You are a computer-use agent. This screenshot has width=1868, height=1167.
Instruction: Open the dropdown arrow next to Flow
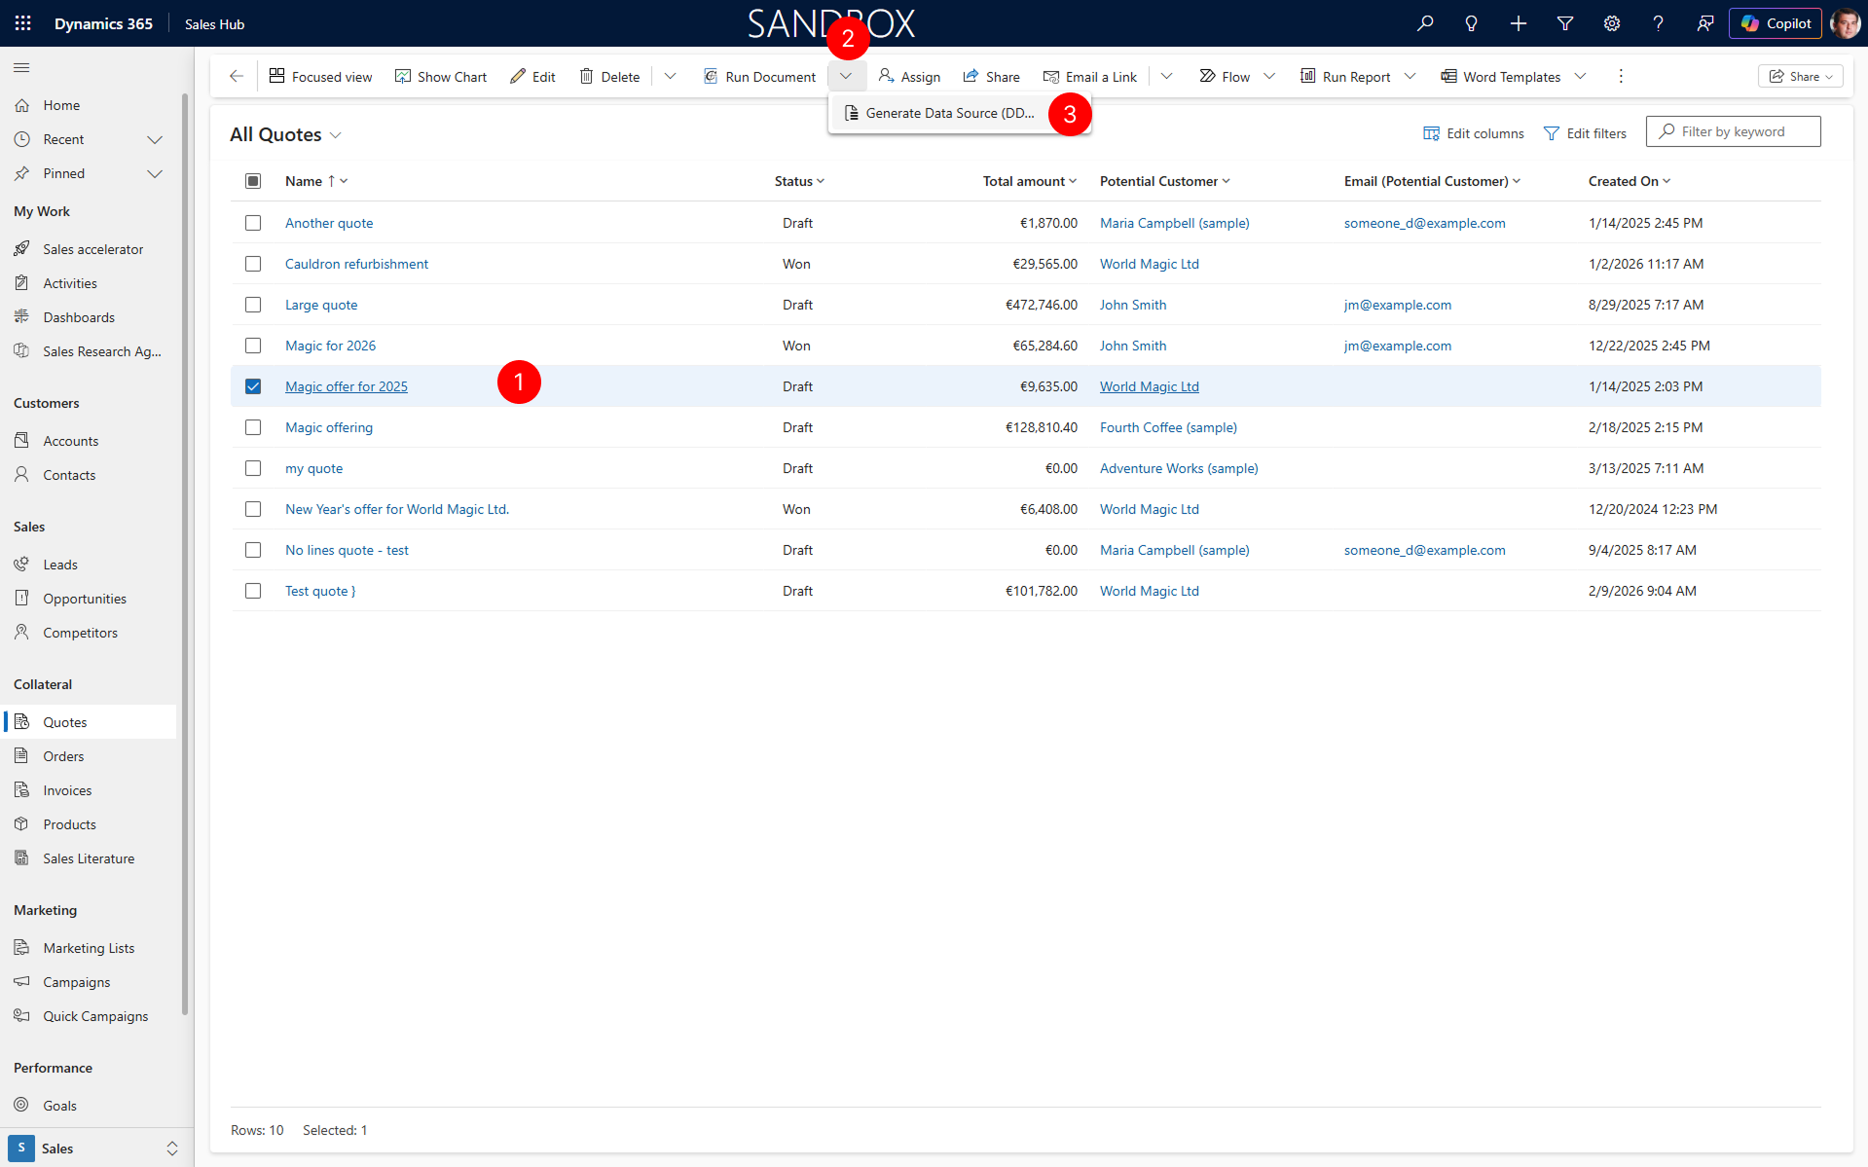(1269, 76)
